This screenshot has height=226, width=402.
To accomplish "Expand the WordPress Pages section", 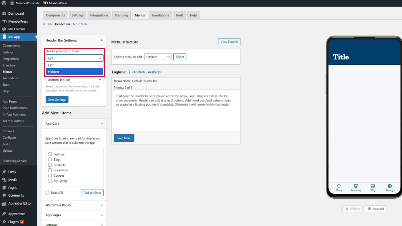I will 74,205.
